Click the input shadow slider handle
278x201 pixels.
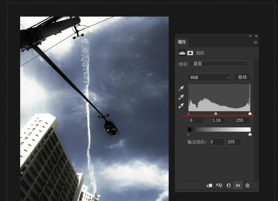pyautogui.click(x=189, y=113)
